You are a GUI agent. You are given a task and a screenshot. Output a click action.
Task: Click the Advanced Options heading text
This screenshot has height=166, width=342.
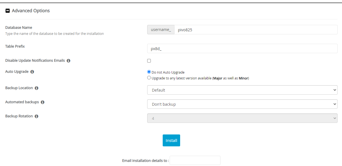point(31,11)
